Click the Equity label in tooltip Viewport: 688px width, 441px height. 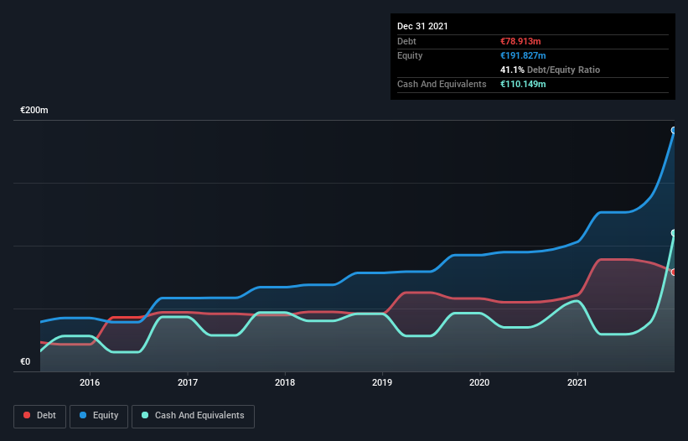(410, 55)
